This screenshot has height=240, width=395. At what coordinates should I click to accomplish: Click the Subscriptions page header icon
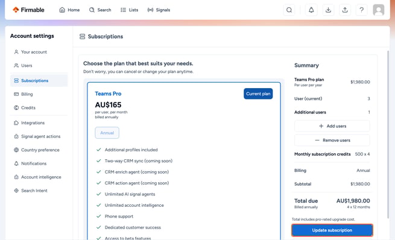pos(83,37)
